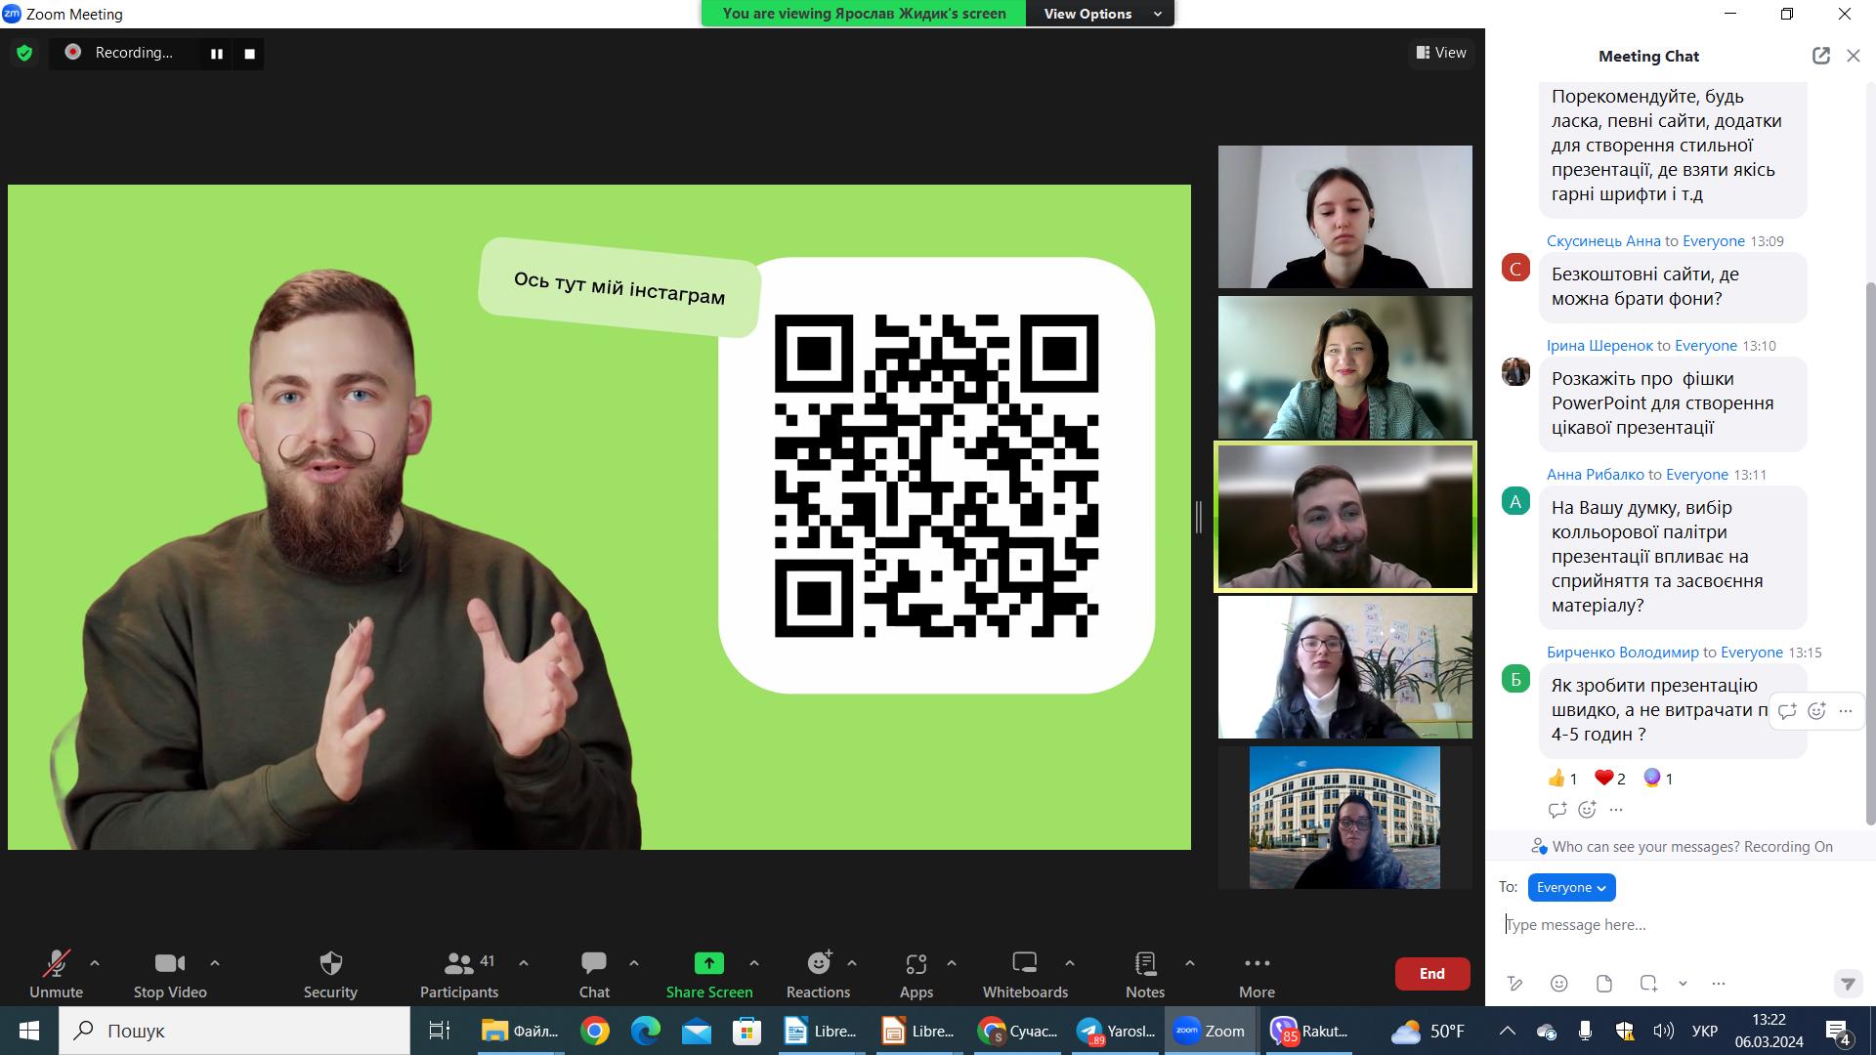
Task: Click Share Screen button
Action: click(x=708, y=973)
